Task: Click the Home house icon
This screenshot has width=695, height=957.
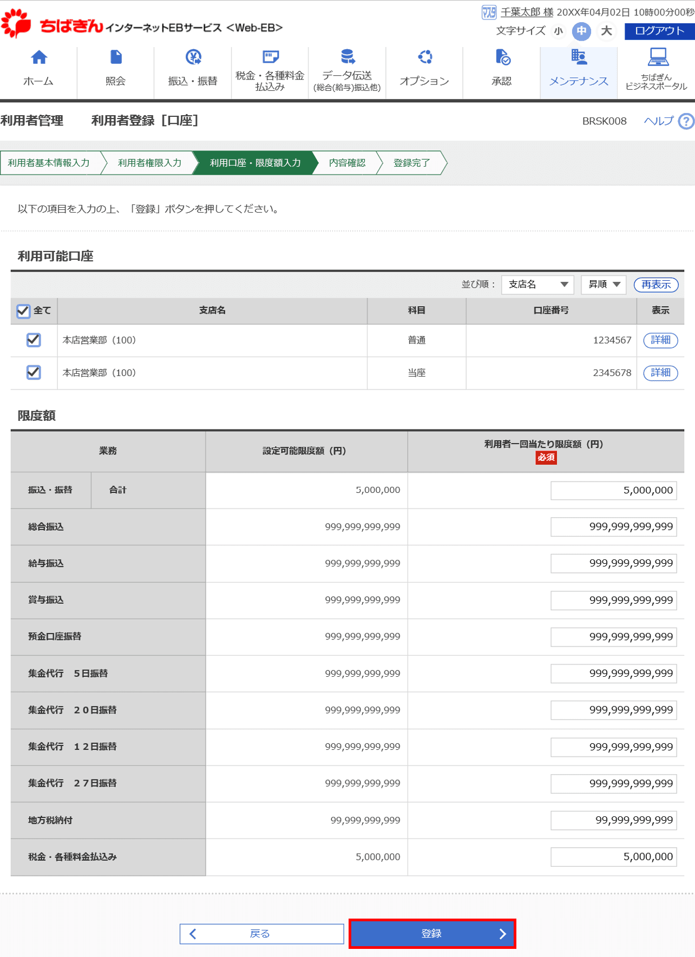Action: (38, 57)
